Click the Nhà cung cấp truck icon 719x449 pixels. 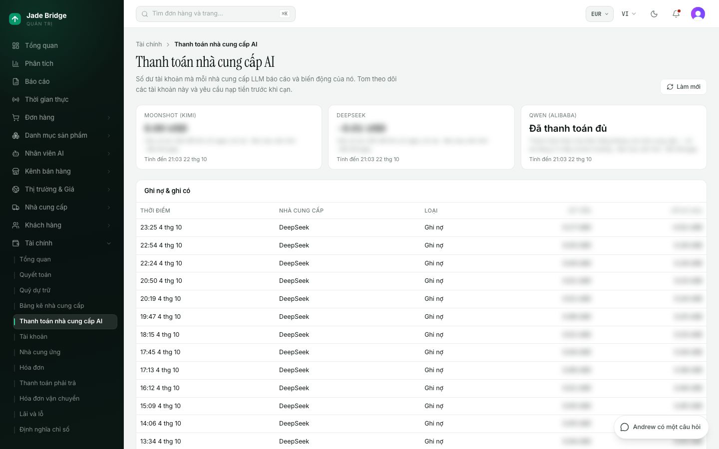pos(15,207)
